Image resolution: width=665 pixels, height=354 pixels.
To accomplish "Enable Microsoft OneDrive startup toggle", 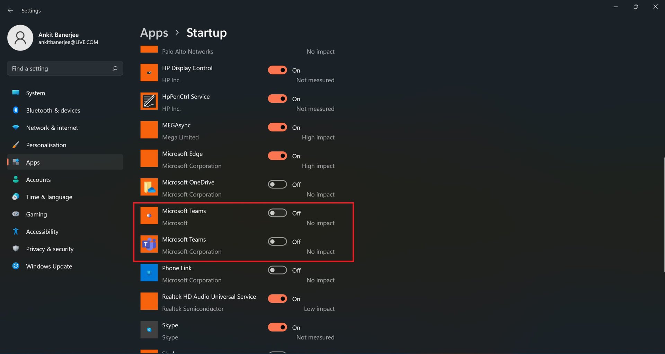I will (277, 184).
